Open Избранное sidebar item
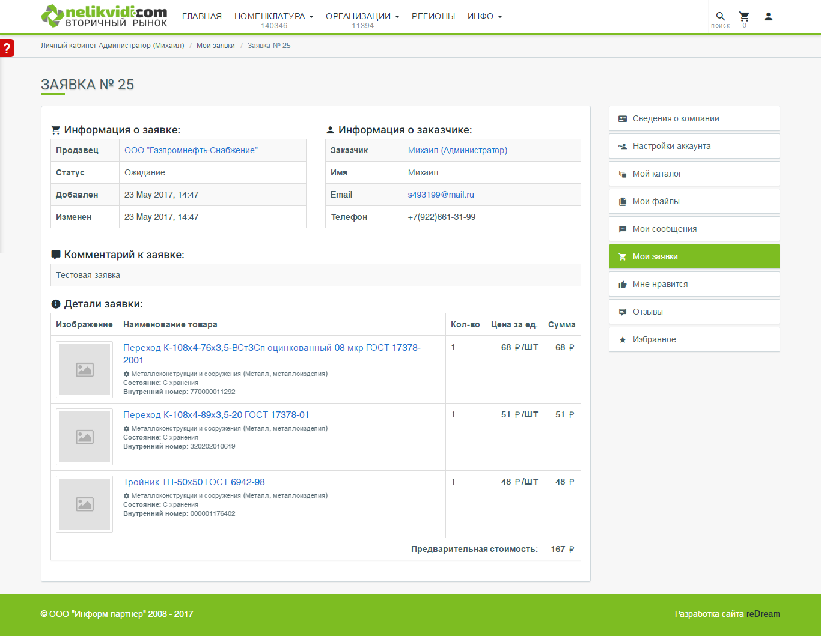The width and height of the screenshot is (821, 636). (694, 339)
